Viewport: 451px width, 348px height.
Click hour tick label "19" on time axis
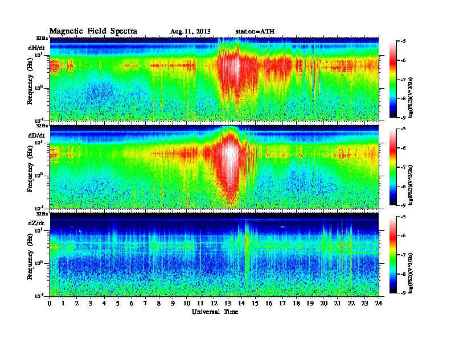tap(310, 303)
